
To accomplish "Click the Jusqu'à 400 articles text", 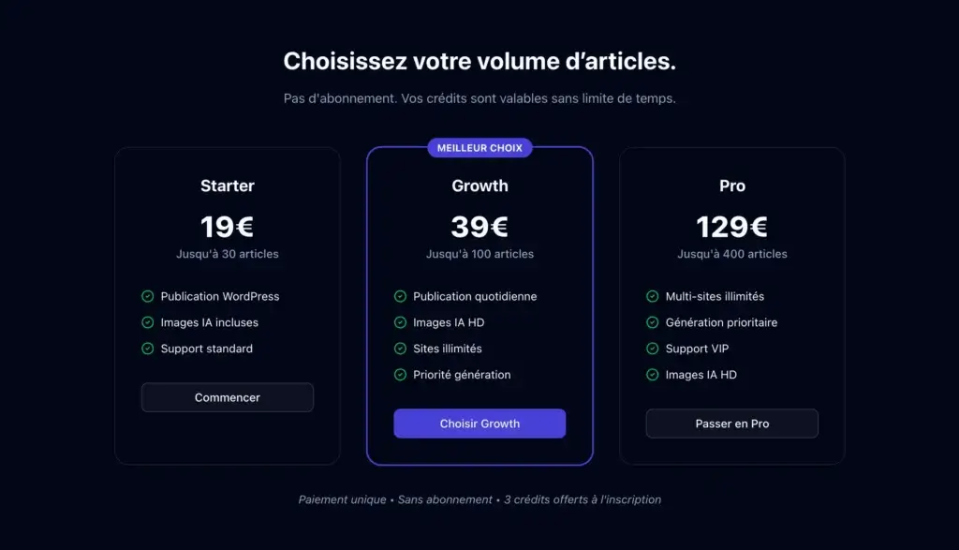I will [731, 254].
